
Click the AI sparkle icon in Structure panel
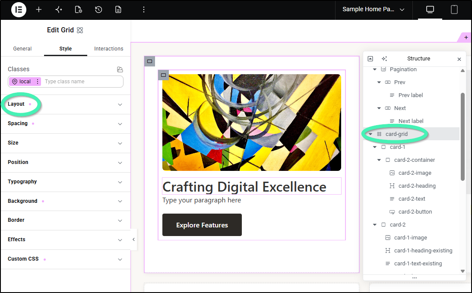[x=384, y=59]
